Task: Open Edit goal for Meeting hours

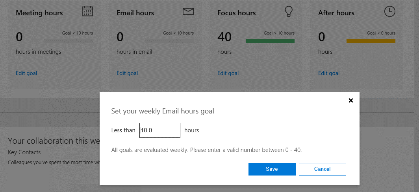Action: point(26,73)
